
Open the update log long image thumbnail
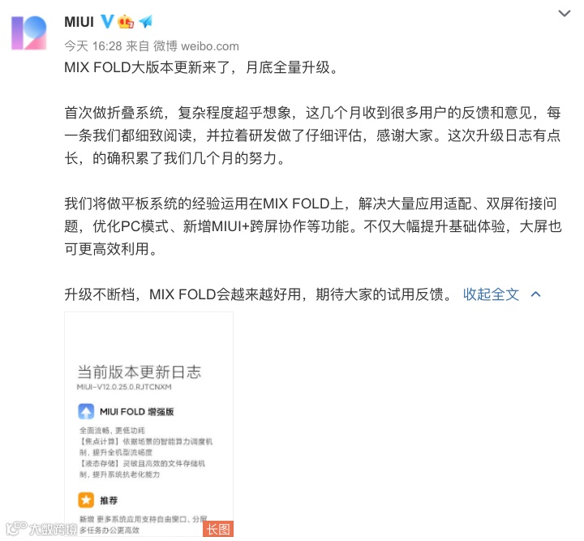click(x=149, y=424)
